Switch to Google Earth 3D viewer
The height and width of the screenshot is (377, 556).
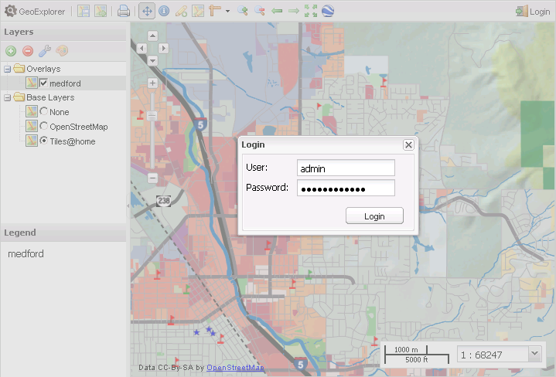point(328,11)
